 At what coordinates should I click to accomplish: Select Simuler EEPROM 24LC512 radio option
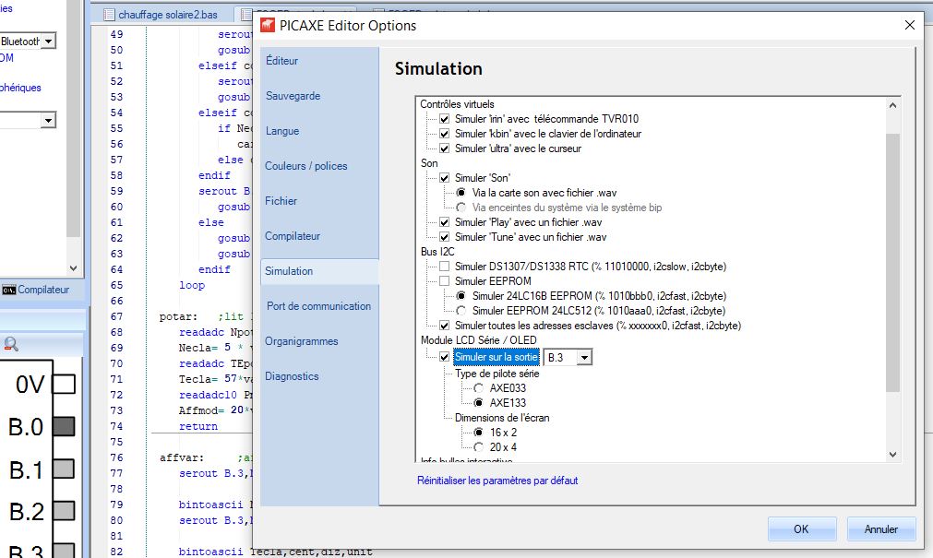click(x=461, y=311)
